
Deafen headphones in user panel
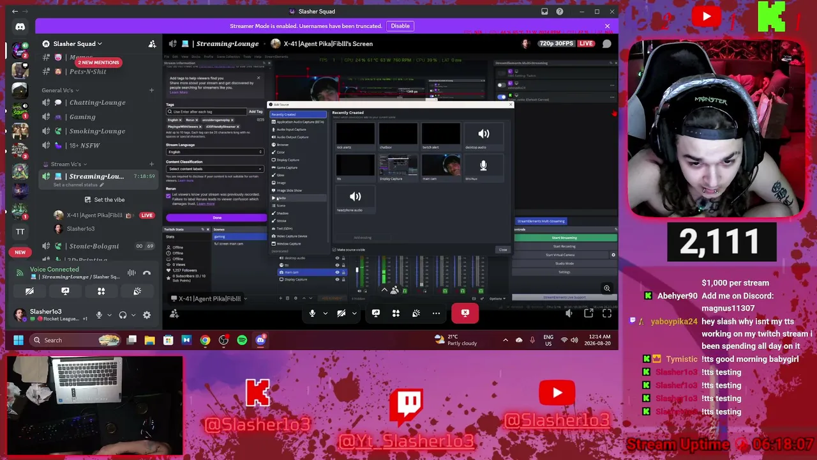[123, 315]
